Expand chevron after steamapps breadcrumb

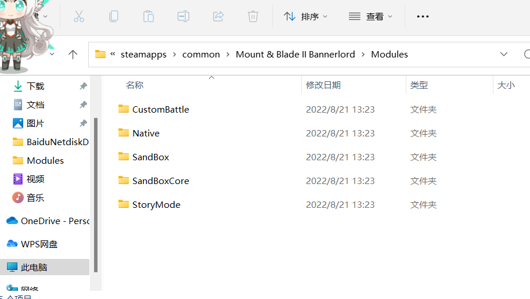pos(174,55)
